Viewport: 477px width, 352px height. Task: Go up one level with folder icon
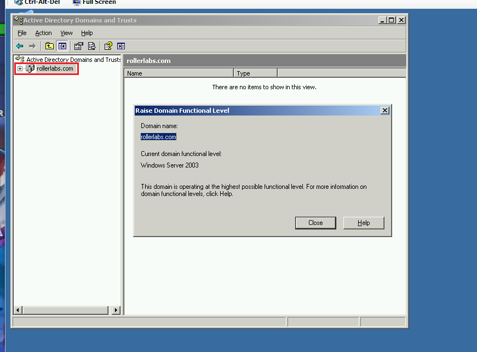pos(49,46)
